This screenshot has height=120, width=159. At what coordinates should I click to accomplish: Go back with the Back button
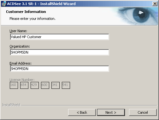82,112
